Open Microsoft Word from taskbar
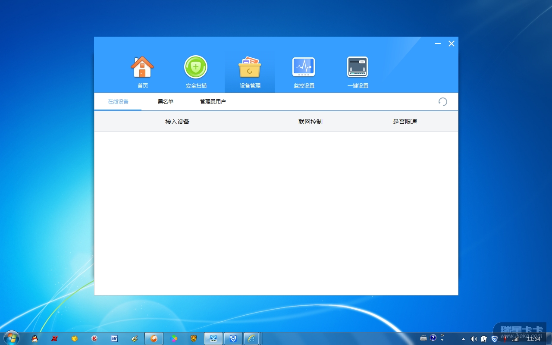Screen dimensions: 552x345 [114, 339]
